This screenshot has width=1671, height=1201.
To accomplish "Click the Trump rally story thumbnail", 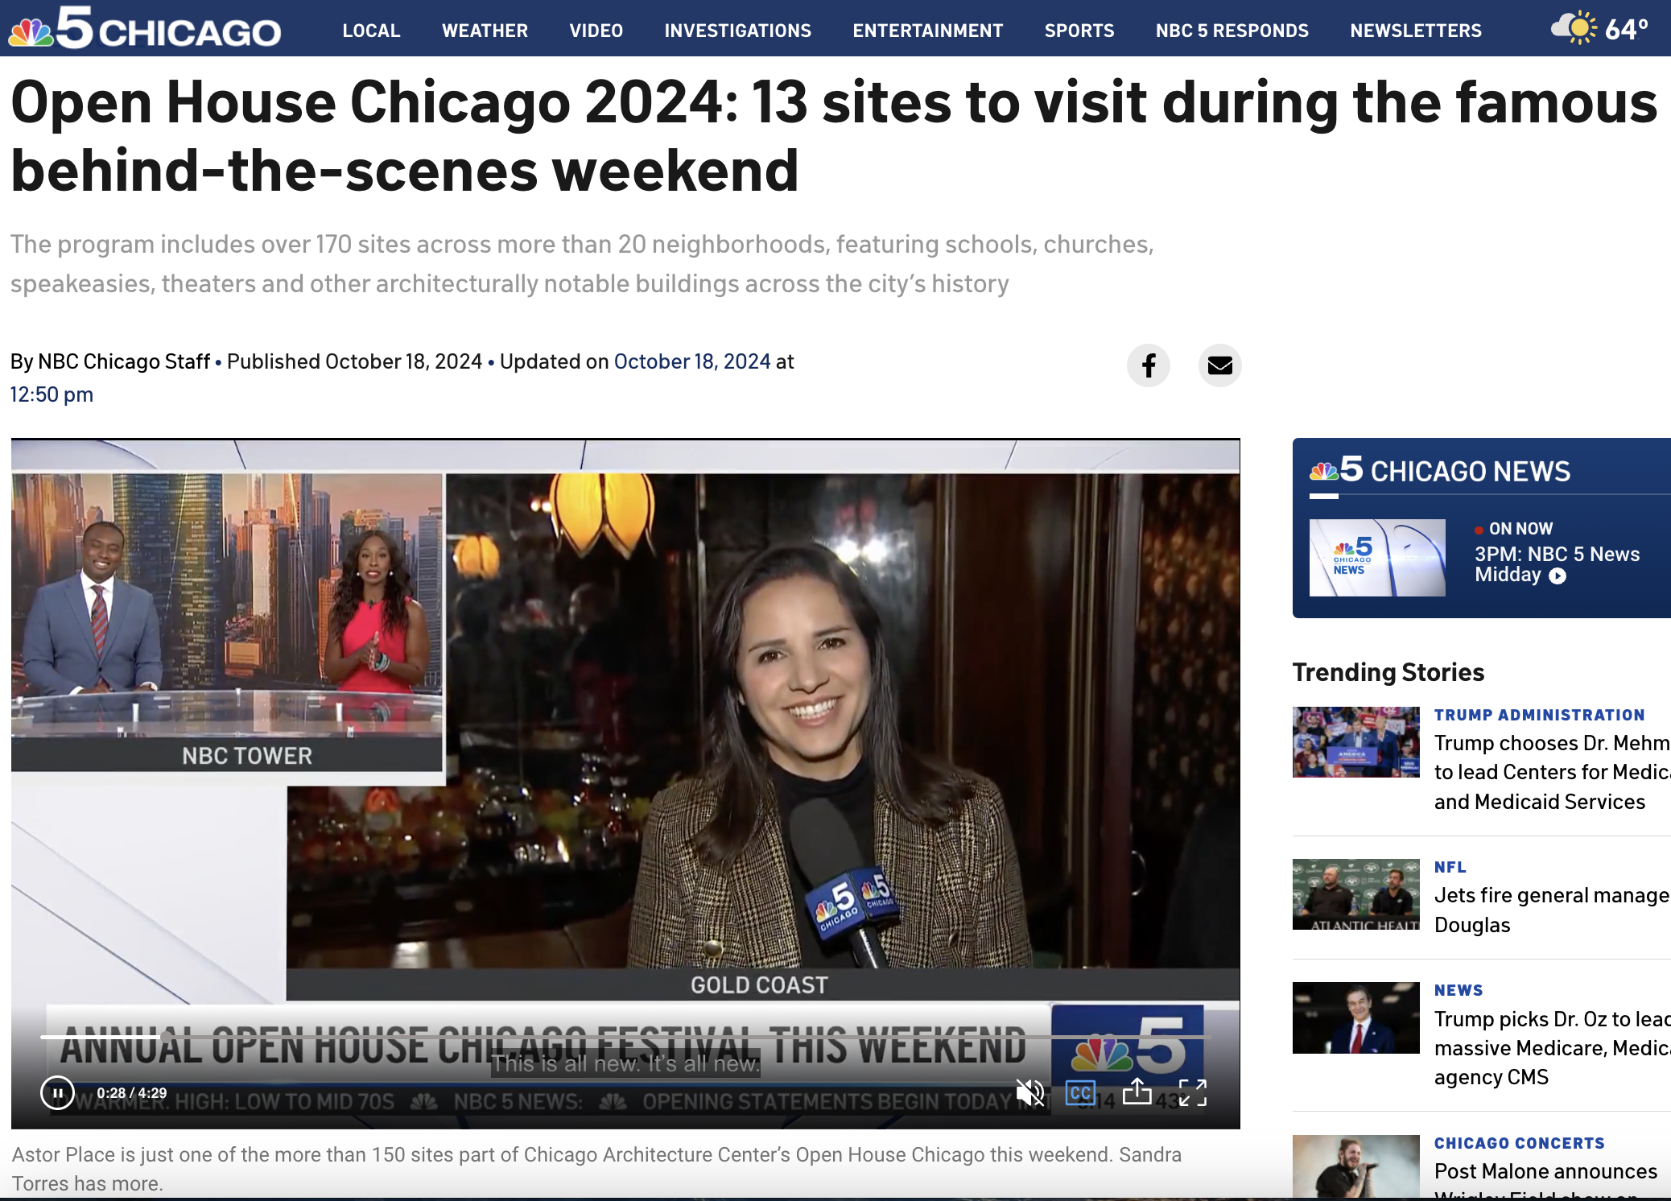I will [1356, 742].
